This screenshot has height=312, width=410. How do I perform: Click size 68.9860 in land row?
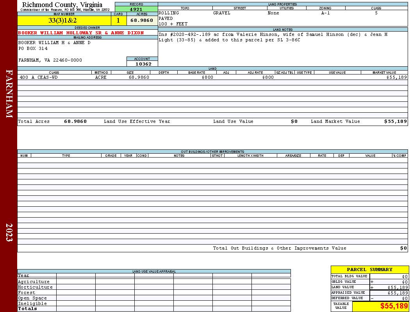pyautogui.click(x=139, y=77)
